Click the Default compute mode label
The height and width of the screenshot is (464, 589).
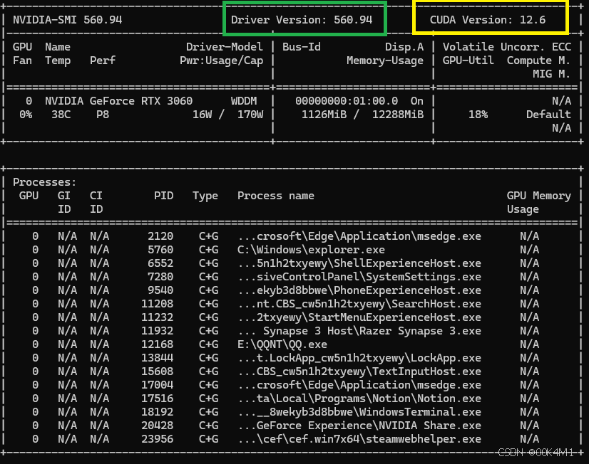coord(548,115)
